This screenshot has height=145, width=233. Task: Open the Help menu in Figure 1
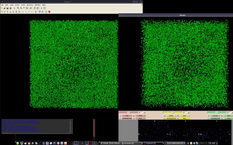click(x=44, y=5)
